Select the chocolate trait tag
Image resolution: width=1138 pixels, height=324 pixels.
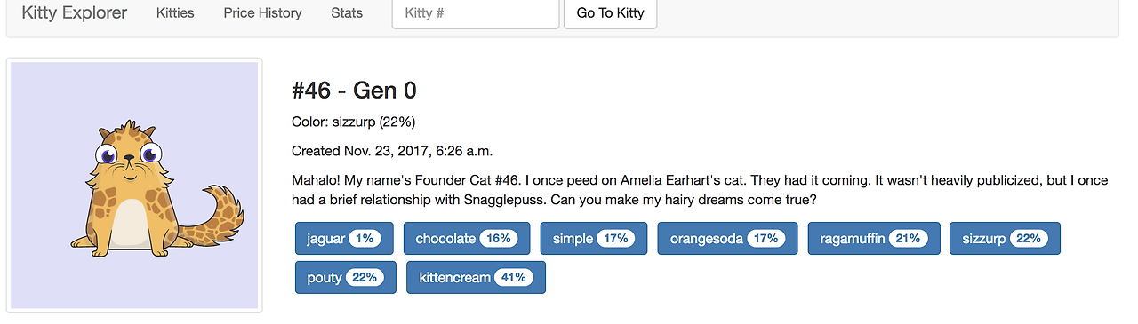coord(467,239)
